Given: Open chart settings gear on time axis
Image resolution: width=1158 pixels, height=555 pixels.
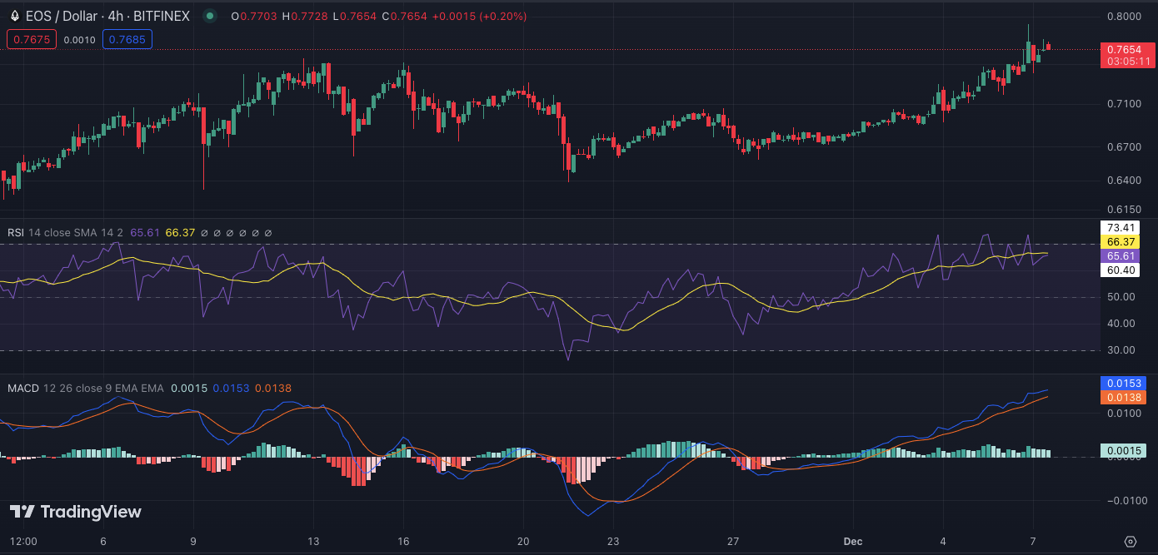Looking at the screenshot, I should [1131, 541].
